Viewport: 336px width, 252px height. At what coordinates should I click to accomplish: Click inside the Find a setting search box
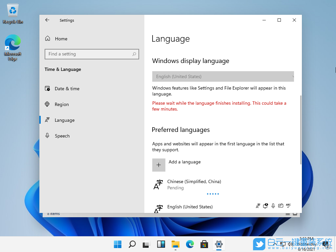coord(92,54)
